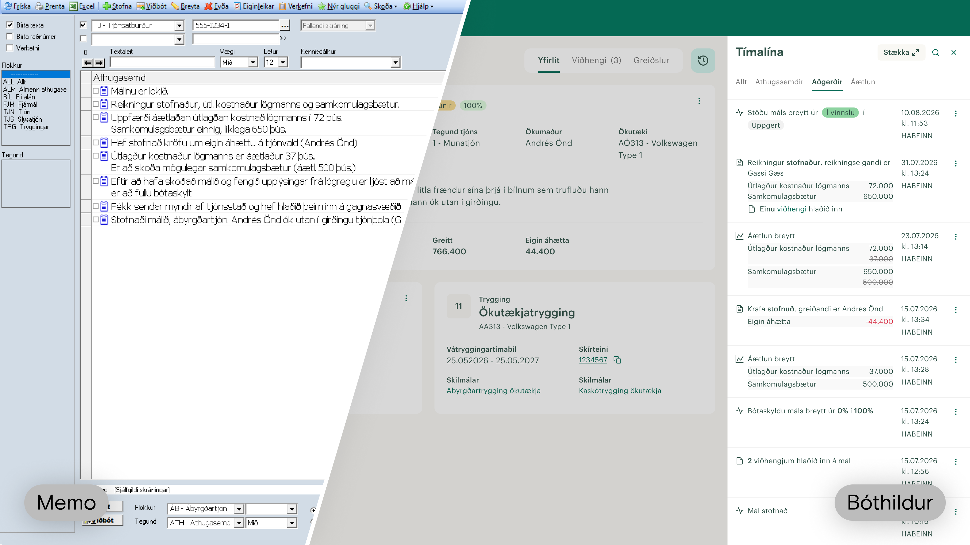Screen dimensions: 970x545
Task: Click the Breyta pencil icon
Action: pos(175,6)
